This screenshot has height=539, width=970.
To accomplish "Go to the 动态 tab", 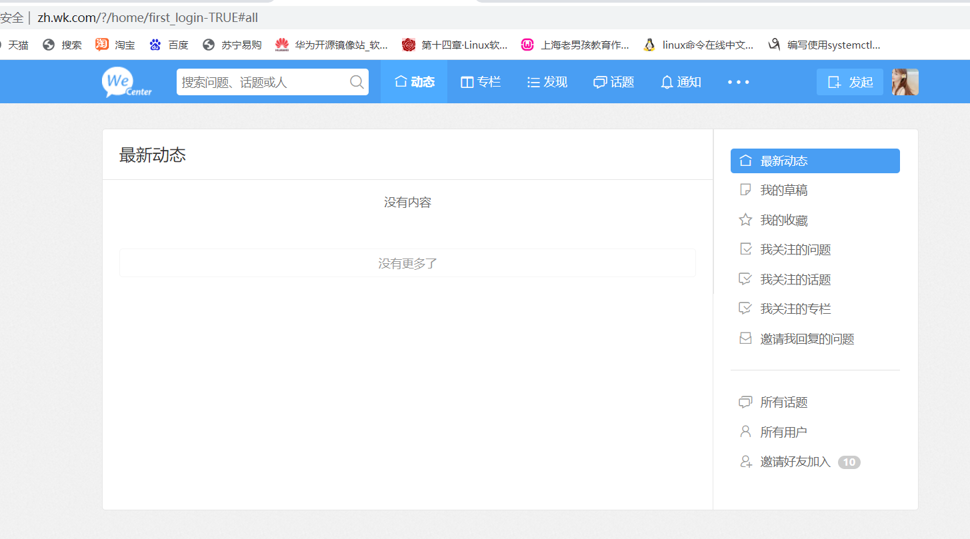I will pos(414,82).
